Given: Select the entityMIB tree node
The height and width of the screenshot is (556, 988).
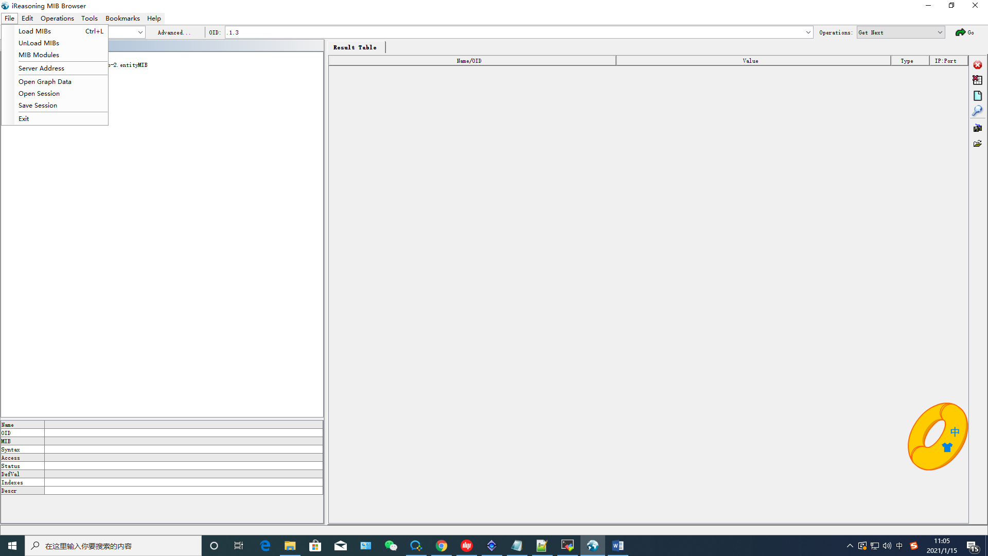Looking at the screenshot, I should coord(133,65).
